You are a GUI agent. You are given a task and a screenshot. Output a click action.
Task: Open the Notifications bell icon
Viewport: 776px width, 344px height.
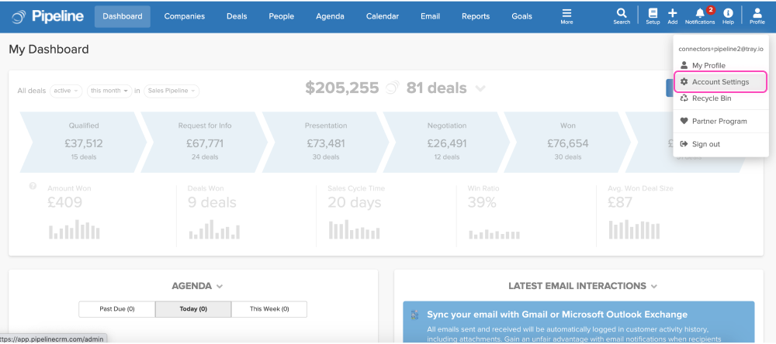[x=700, y=14]
